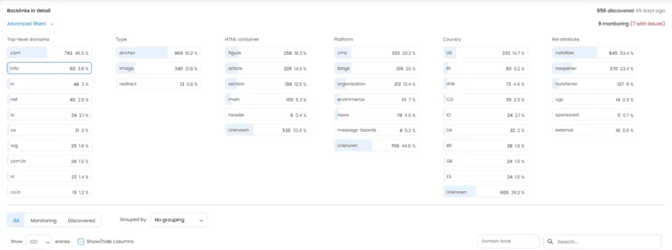Image resolution: width=672 pixels, height=250 pixels.
Task: Pick the Unknown HTML container row
Action: point(267,130)
